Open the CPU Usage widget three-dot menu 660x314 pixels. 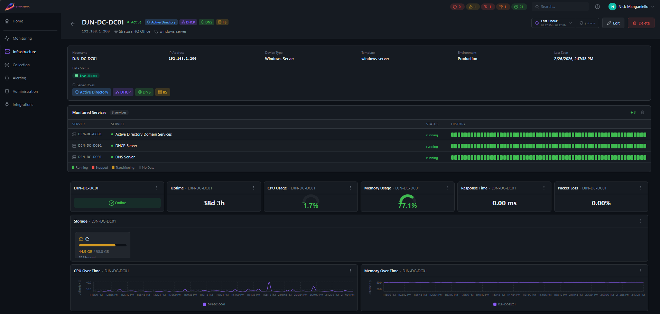point(350,188)
